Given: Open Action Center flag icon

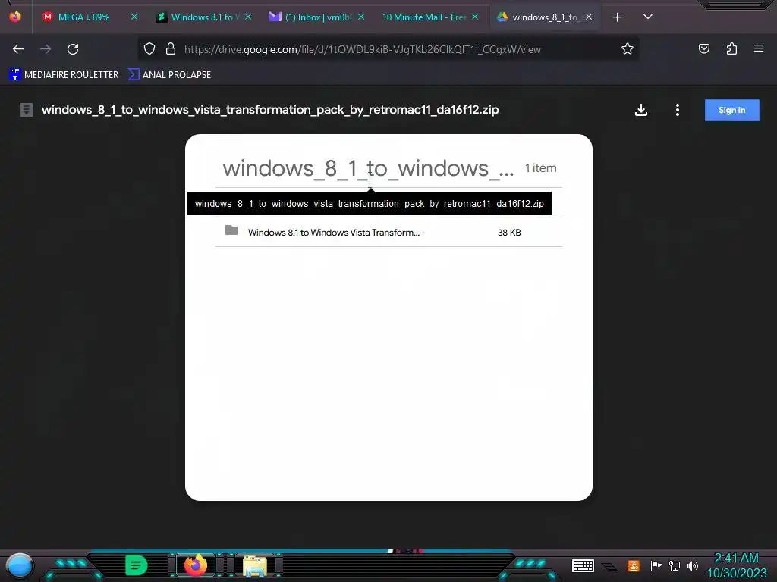Looking at the screenshot, I should pyautogui.click(x=656, y=565).
